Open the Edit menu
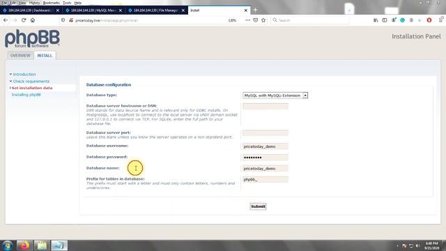Screen dimensions: 446x251 [x=13, y=3]
